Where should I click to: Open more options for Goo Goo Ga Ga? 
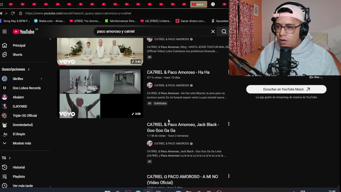[x=229, y=124]
